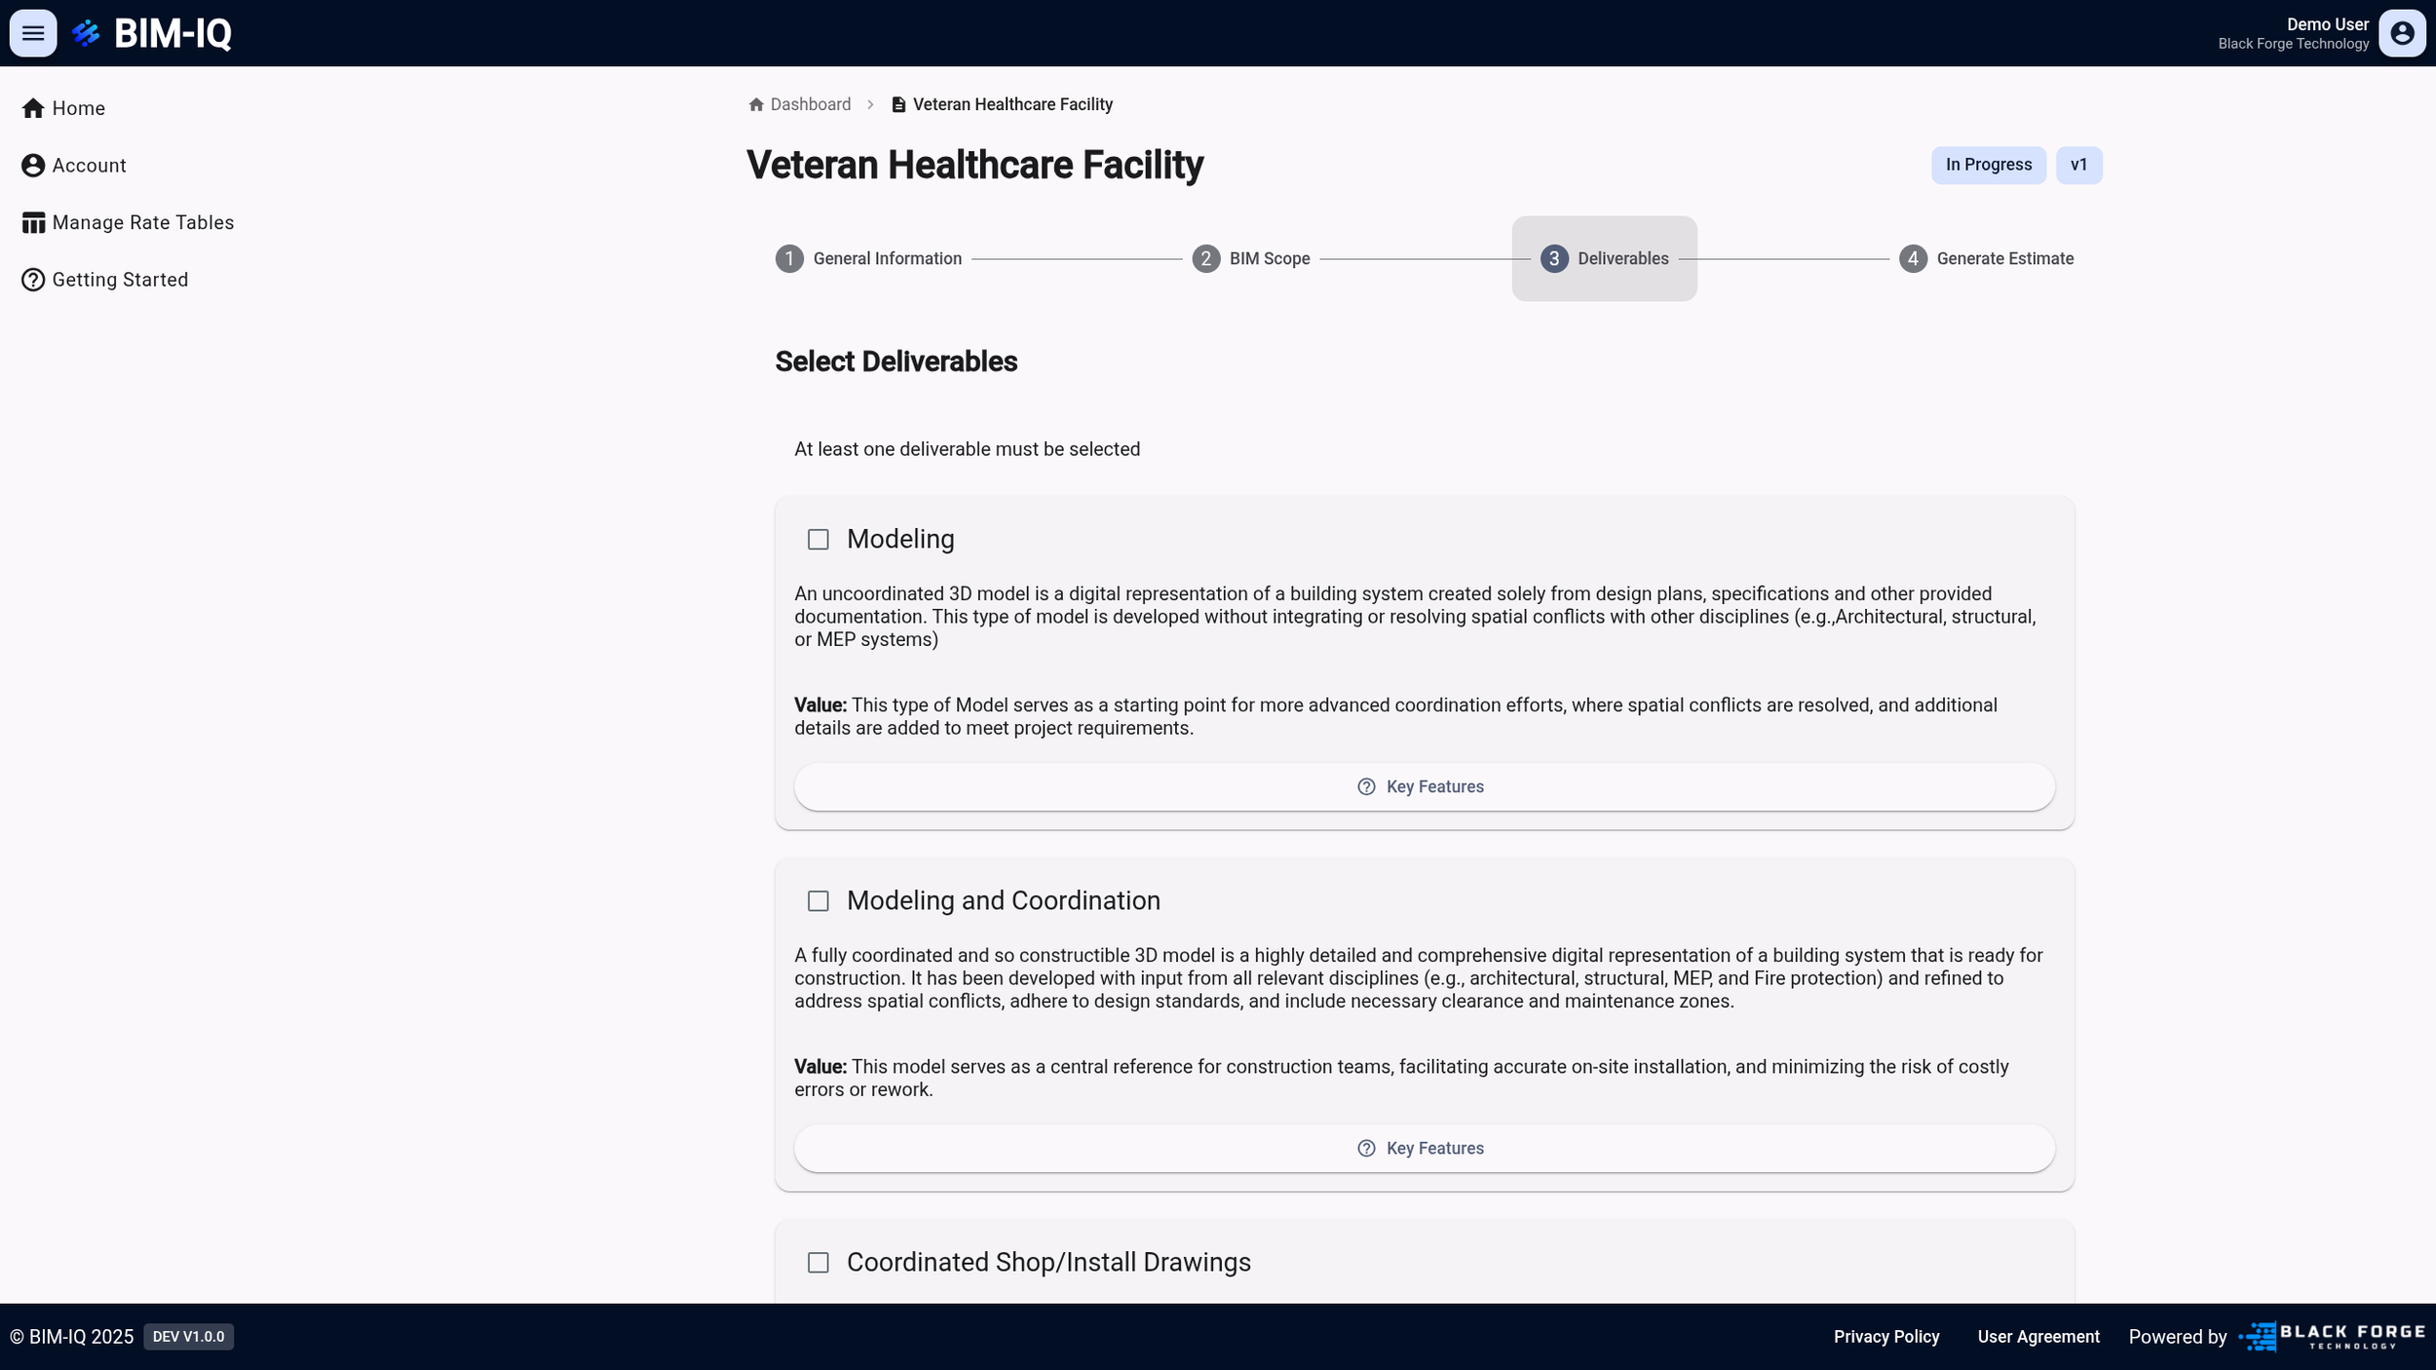This screenshot has width=2436, height=1370.
Task: Go to BIM Scope step
Action: pyautogui.click(x=1251, y=259)
